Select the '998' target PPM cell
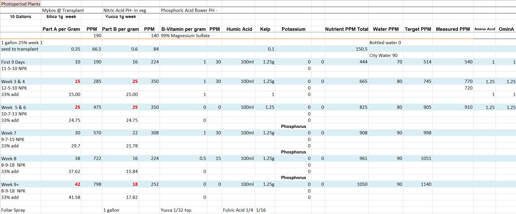This screenshot has height=214, width=516. pos(427,133)
